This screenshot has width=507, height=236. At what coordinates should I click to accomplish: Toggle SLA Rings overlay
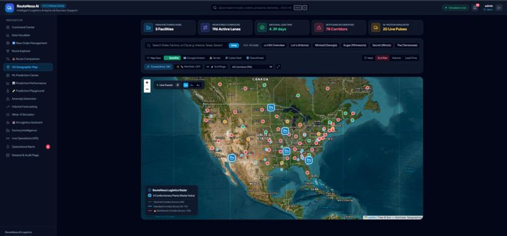[216, 67]
